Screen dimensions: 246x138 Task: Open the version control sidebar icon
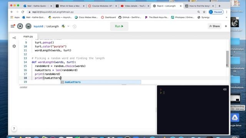(14, 38)
